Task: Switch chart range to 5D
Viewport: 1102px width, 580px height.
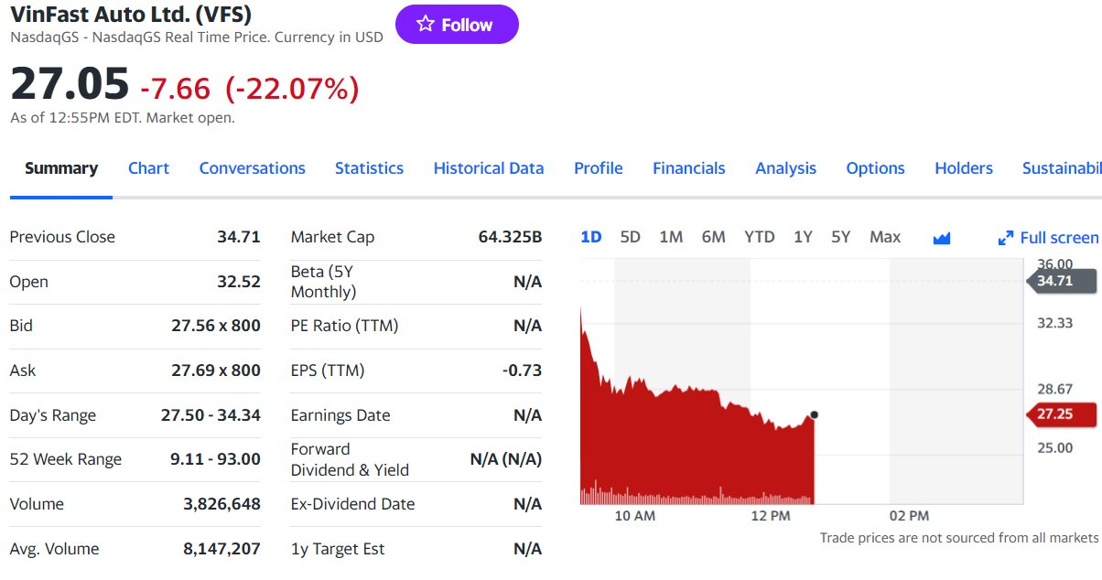Action: 630,237
